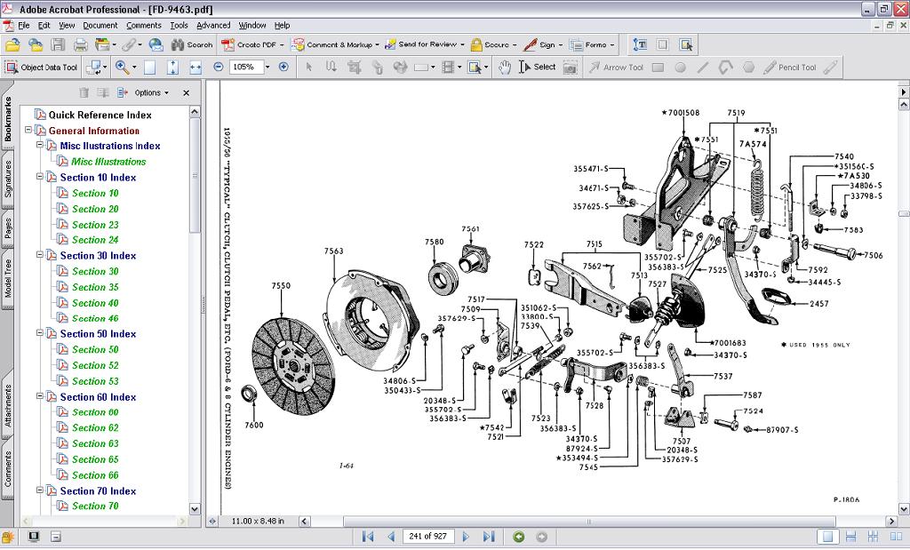
Task: Activate the Snapshot camera tool
Action: tap(570, 67)
